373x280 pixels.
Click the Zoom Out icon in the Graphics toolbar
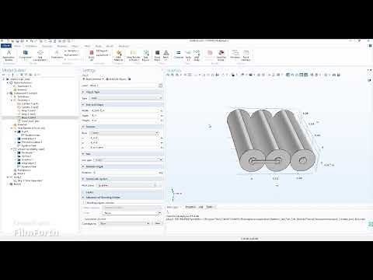point(173,75)
